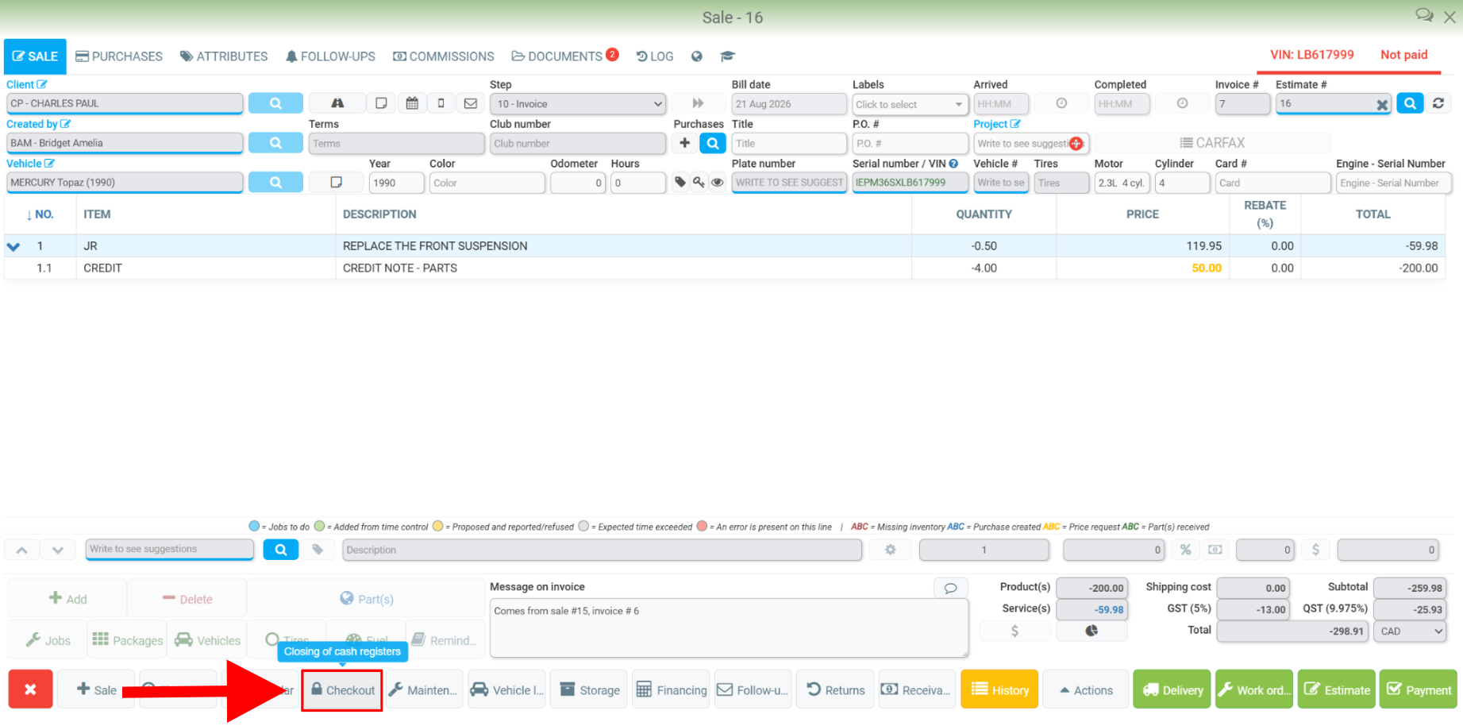Screen dimensions: 1463x726
Task: Set Arrived time with its clock icon
Action: pyautogui.click(x=1061, y=103)
